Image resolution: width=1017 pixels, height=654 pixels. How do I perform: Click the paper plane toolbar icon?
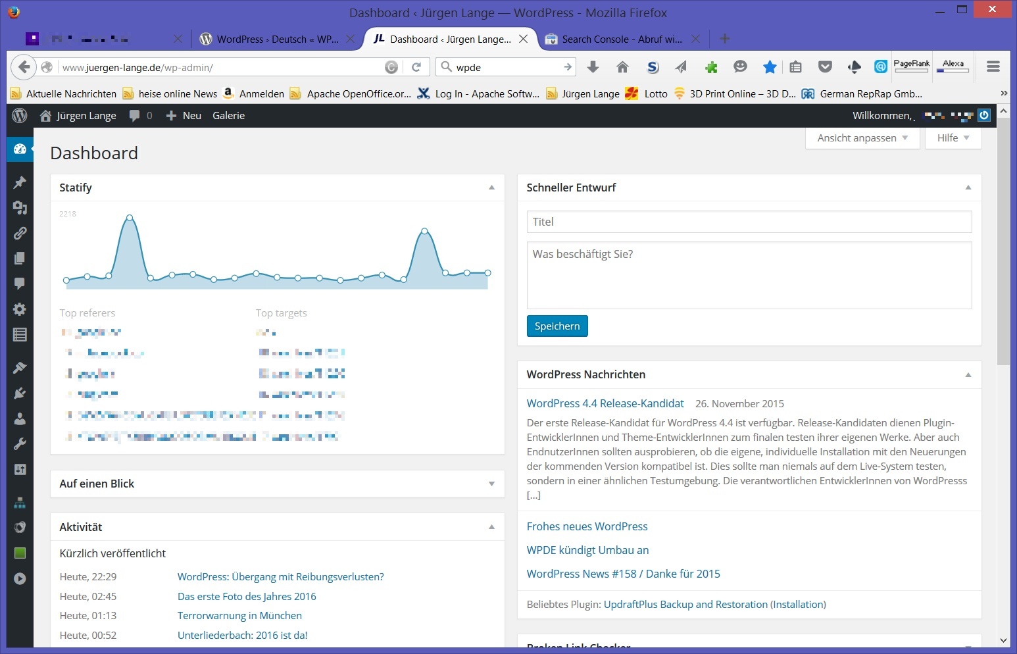point(681,67)
